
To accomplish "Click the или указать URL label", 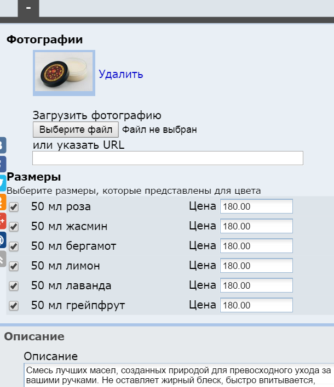I will click(79, 145).
